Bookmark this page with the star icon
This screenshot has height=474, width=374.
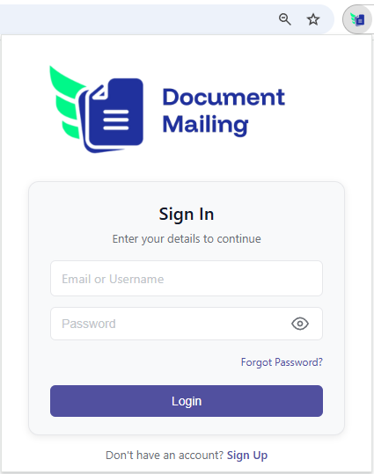pyautogui.click(x=313, y=19)
